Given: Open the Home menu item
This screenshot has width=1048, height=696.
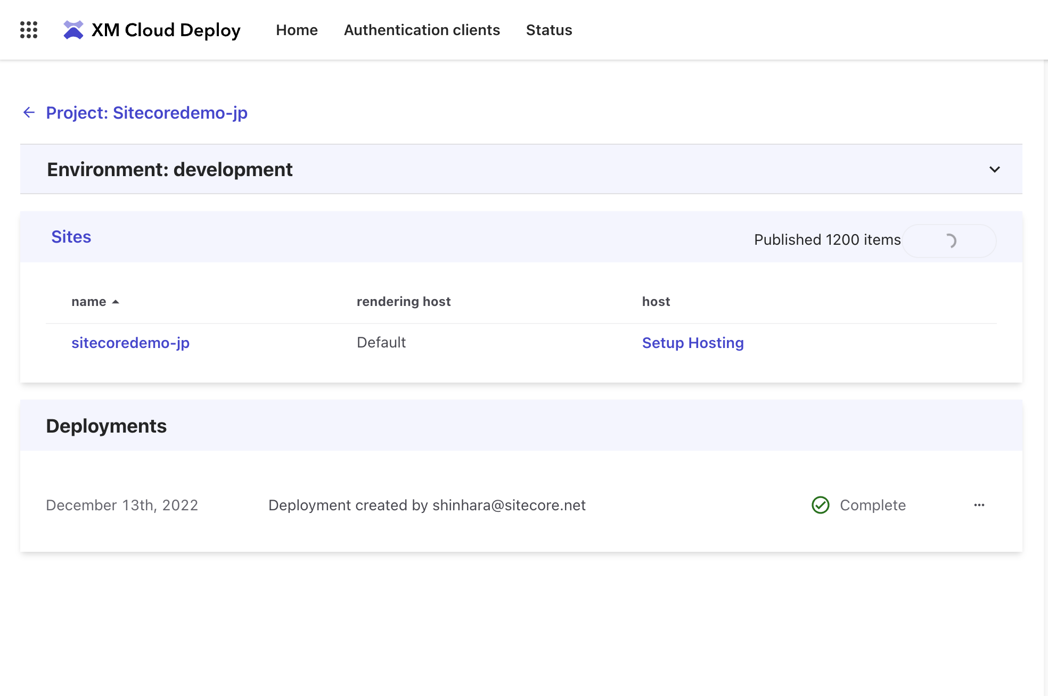Looking at the screenshot, I should pos(297,30).
